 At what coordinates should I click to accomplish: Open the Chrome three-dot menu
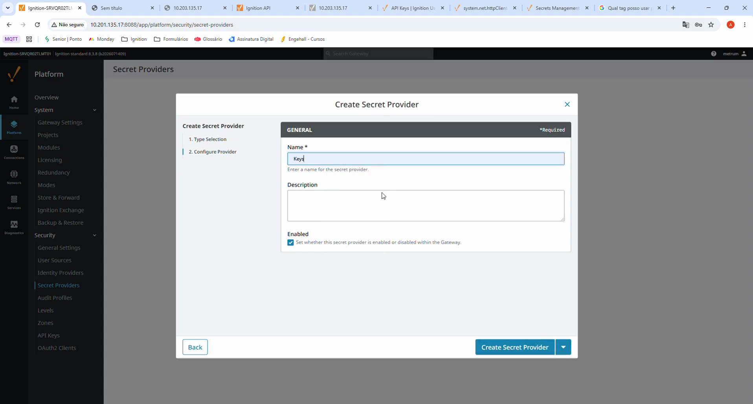(x=745, y=25)
